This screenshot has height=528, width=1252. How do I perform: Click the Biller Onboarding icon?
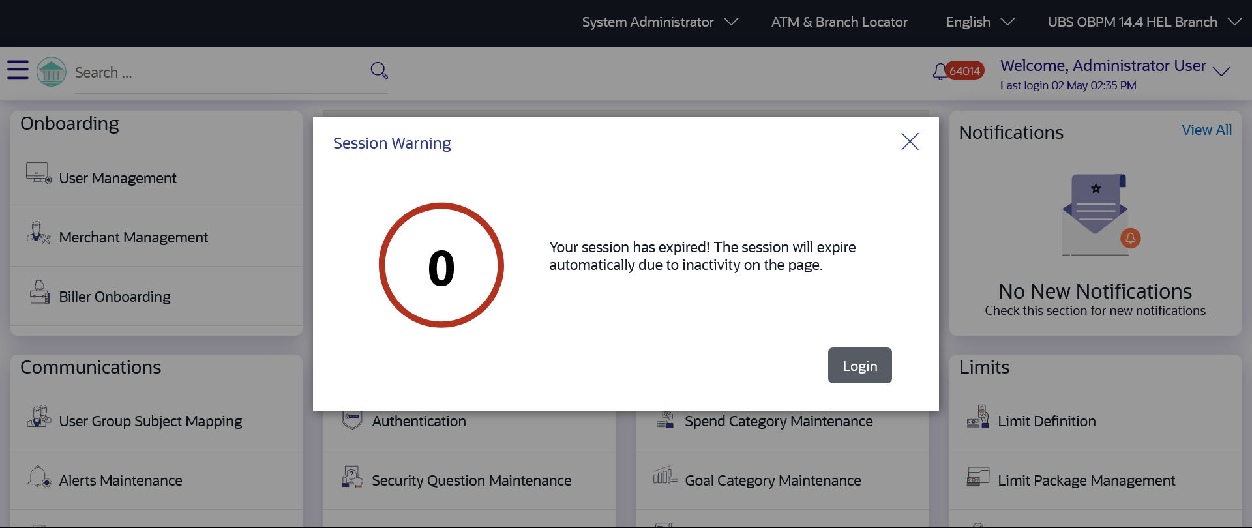click(x=39, y=292)
